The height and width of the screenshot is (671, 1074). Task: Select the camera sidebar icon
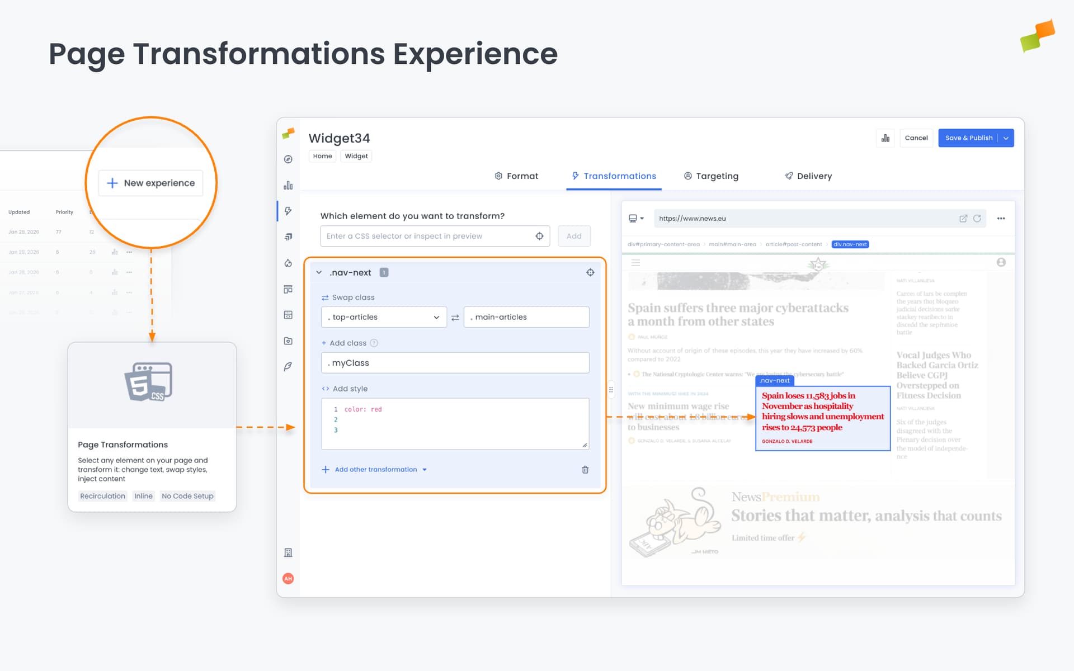point(288,341)
